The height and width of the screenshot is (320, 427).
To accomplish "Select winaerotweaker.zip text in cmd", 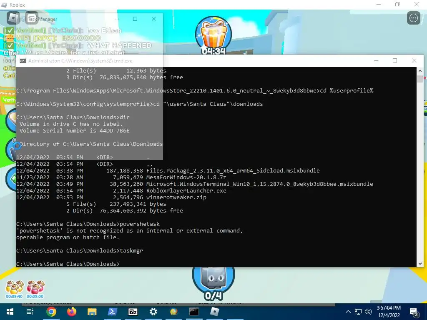I will tap(176, 197).
